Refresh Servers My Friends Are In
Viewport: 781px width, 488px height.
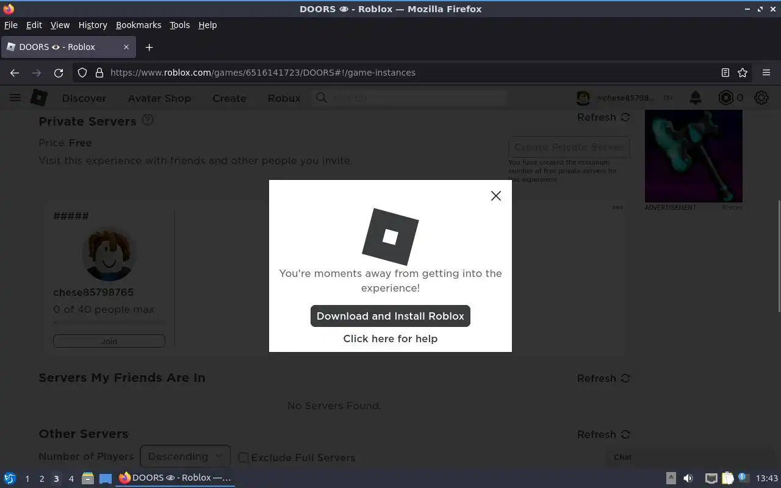[x=603, y=378]
